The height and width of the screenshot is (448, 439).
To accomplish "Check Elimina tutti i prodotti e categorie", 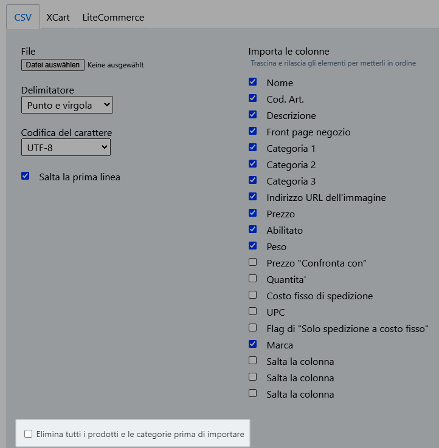I will tap(28, 434).
